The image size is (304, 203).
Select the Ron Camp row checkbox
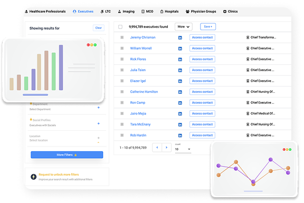122,102
